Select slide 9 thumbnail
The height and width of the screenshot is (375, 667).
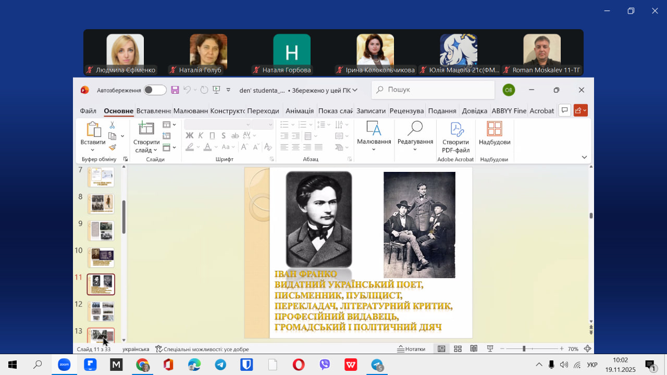[101, 231]
